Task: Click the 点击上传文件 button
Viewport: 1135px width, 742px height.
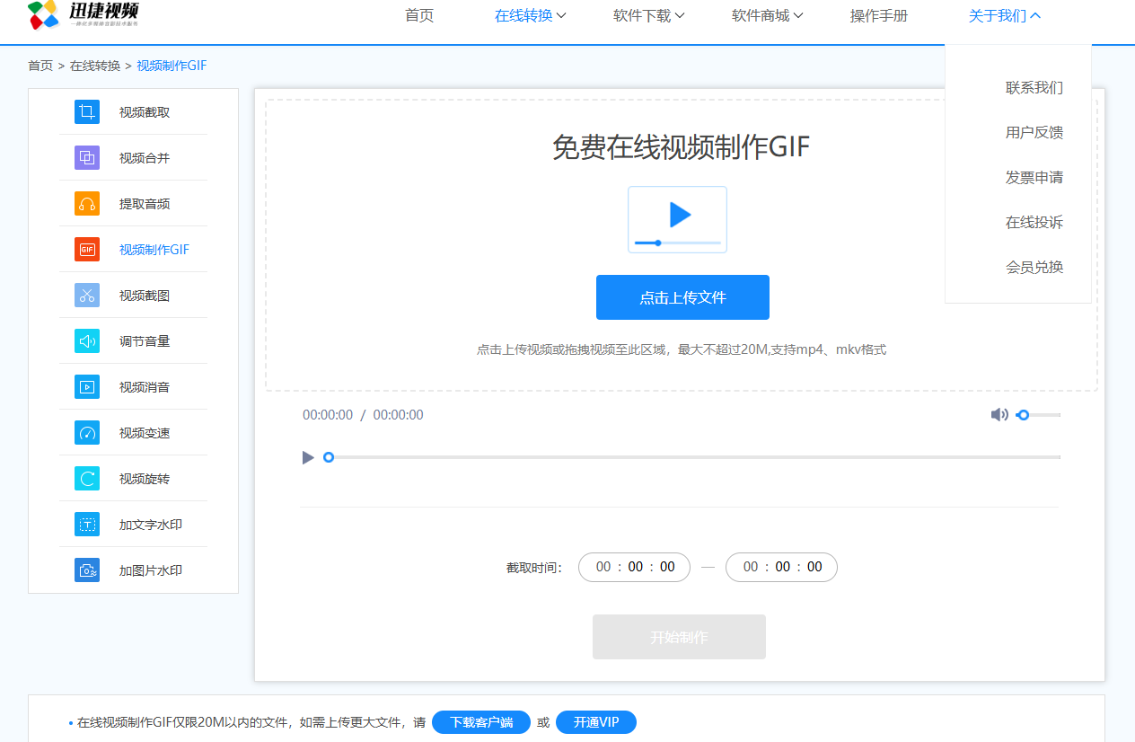Action: coord(682,297)
